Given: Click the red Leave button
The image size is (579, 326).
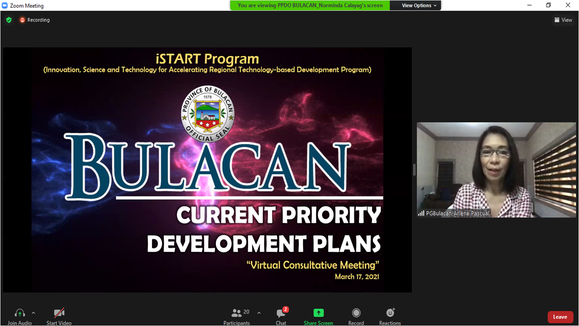Looking at the screenshot, I should tap(560, 317).
